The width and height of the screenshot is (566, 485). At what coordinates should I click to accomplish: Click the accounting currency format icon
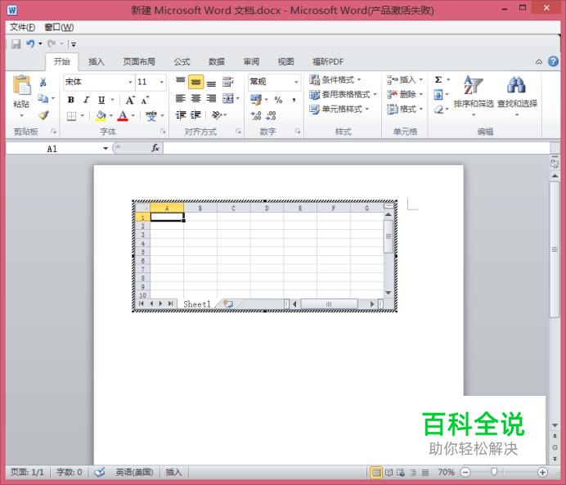point(256,100)
